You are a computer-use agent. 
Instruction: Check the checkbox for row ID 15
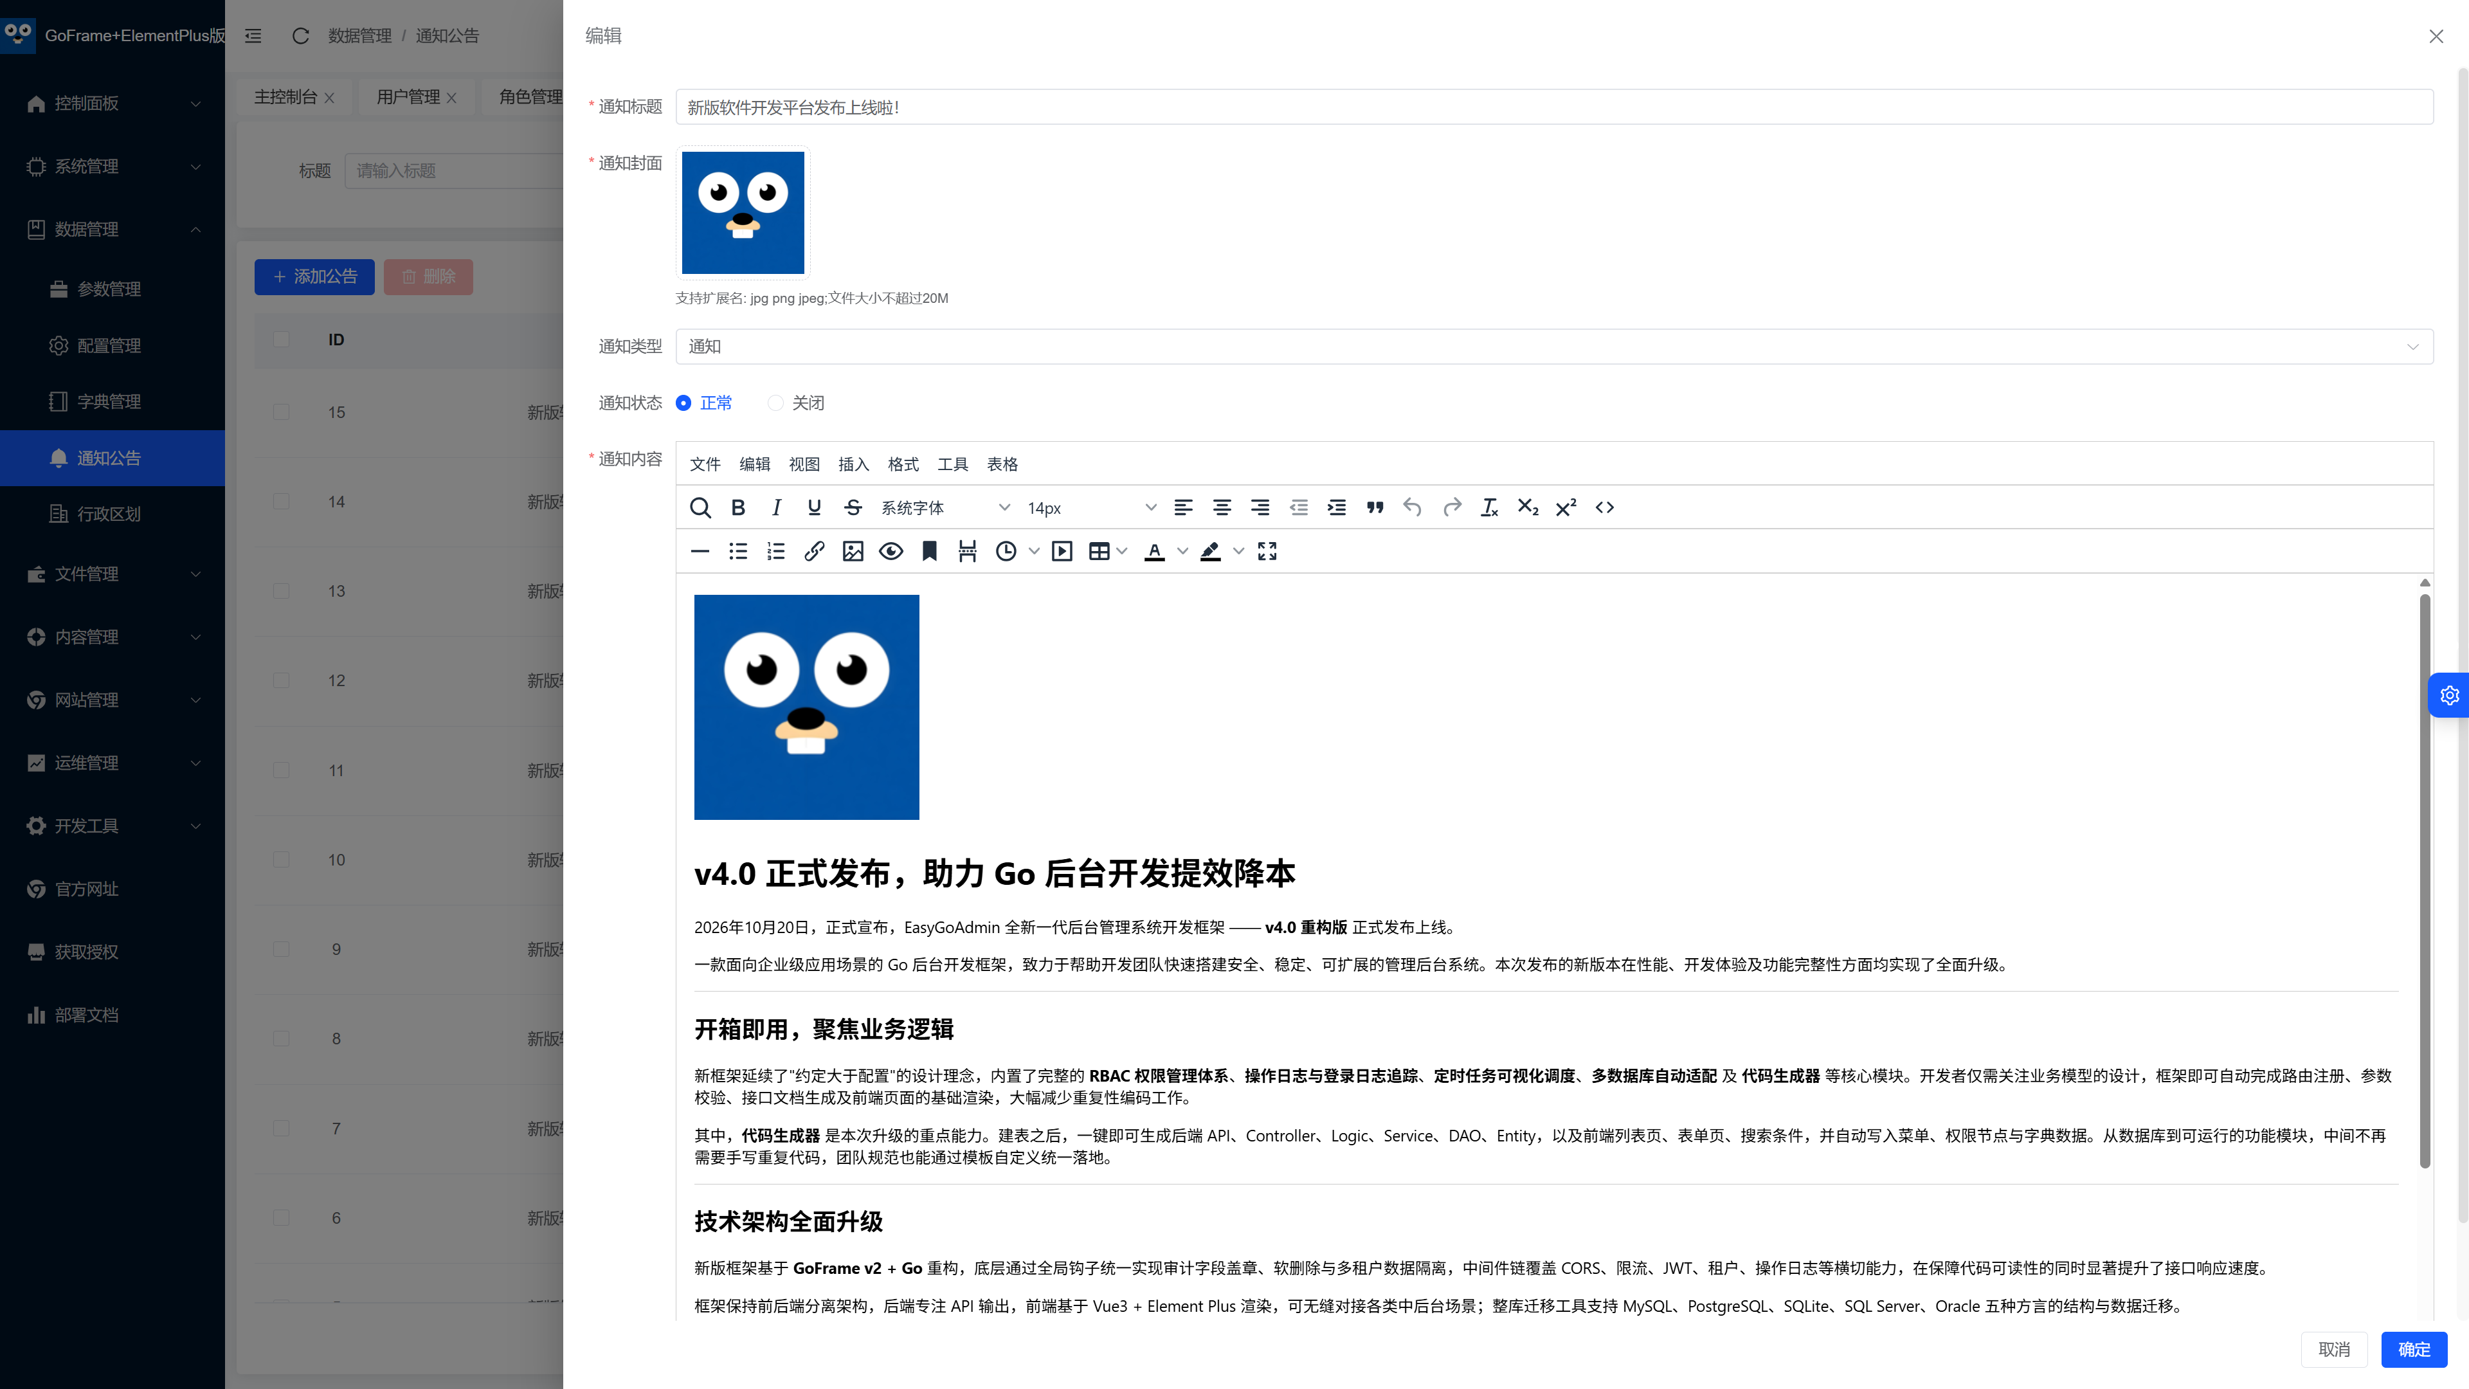(x=281, y=412)
